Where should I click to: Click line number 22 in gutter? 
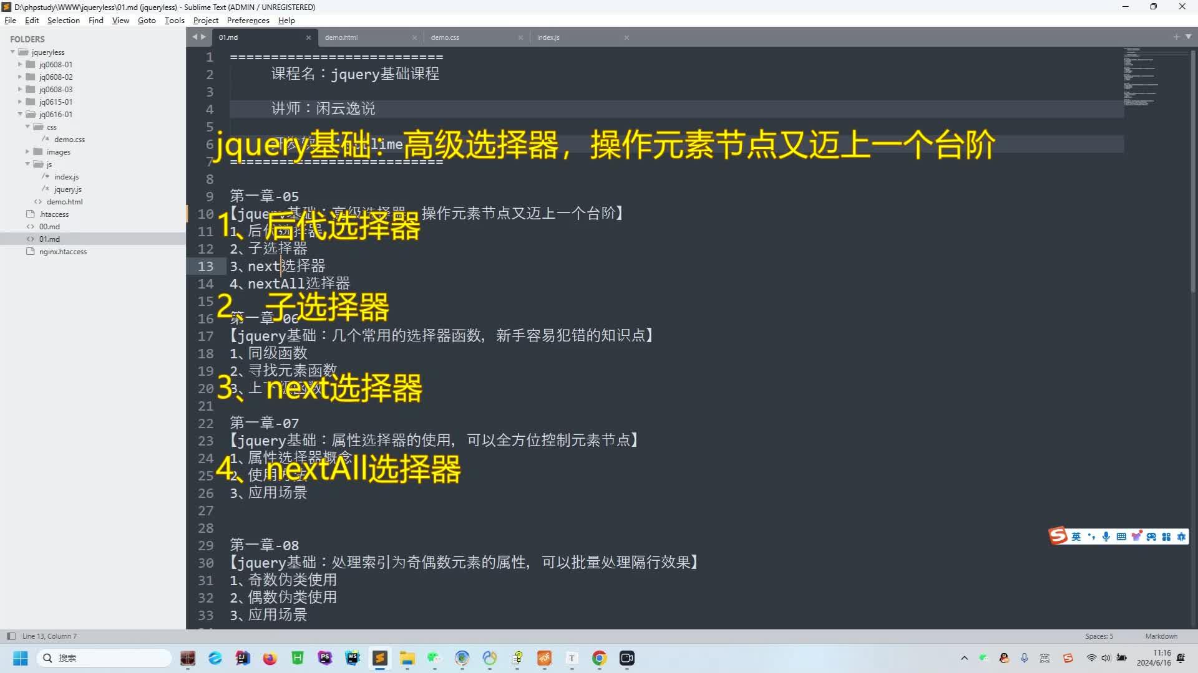pyautogui.click(x=205, y=423)
